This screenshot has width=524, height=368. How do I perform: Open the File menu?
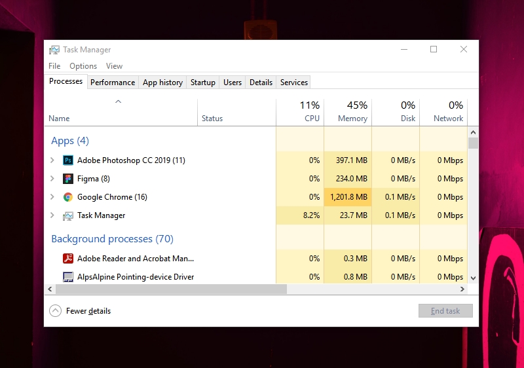point(54,66)
